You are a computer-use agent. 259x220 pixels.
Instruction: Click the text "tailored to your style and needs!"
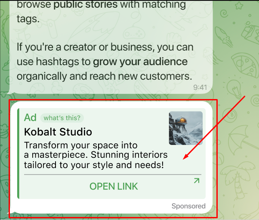click(x=94, y=165)
